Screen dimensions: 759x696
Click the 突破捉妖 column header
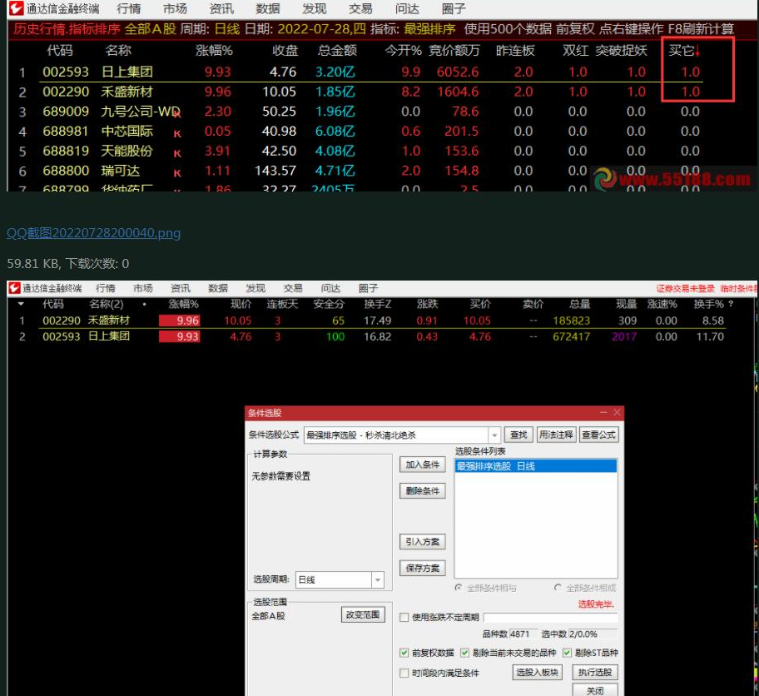pos(621,51)
